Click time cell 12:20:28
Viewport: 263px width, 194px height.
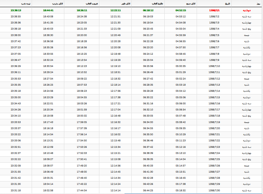[116, 41]
